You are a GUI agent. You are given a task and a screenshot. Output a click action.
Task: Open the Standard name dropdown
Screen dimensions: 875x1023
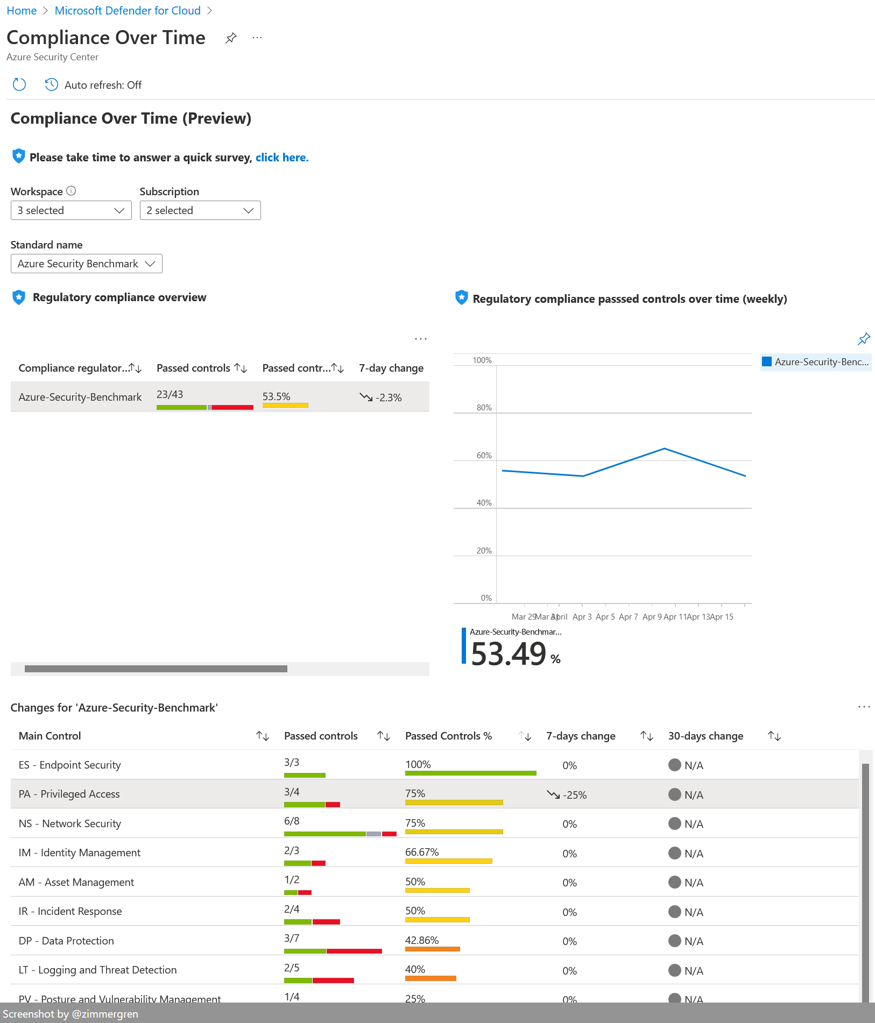[x=86, y=264]
